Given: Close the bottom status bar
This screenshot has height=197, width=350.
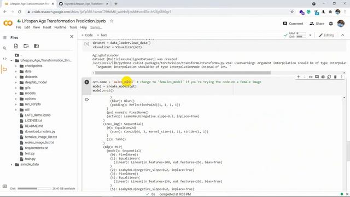Looking at the screenshot, I should pos(347,194).
